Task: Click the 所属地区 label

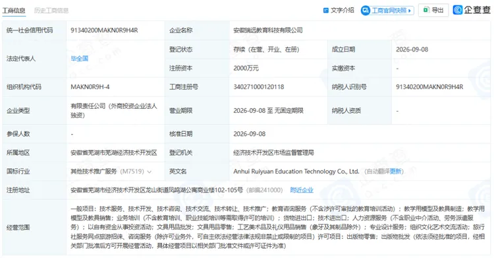Action: click(x=18, y=153)
